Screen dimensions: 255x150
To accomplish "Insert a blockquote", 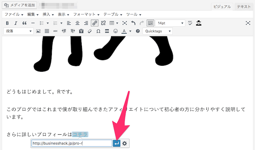I will [25, 23].
